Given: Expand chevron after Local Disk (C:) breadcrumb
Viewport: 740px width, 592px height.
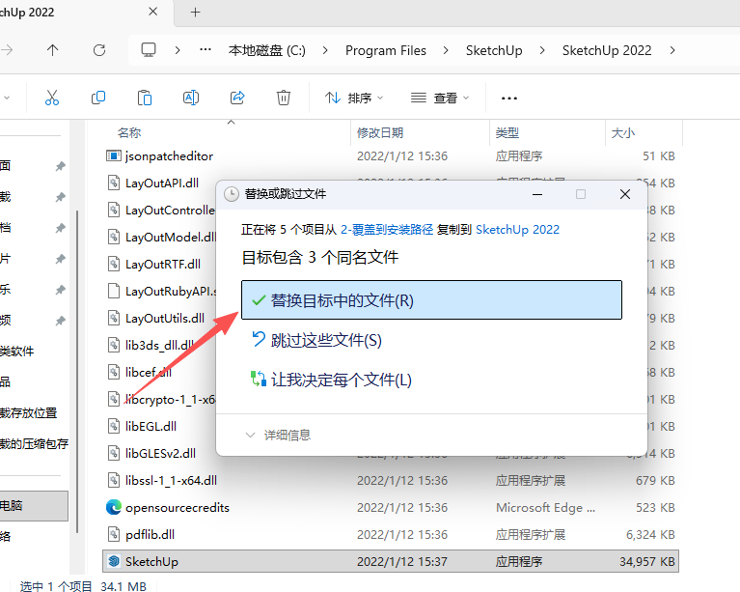Looking at the screenshot, I should 325,50.
